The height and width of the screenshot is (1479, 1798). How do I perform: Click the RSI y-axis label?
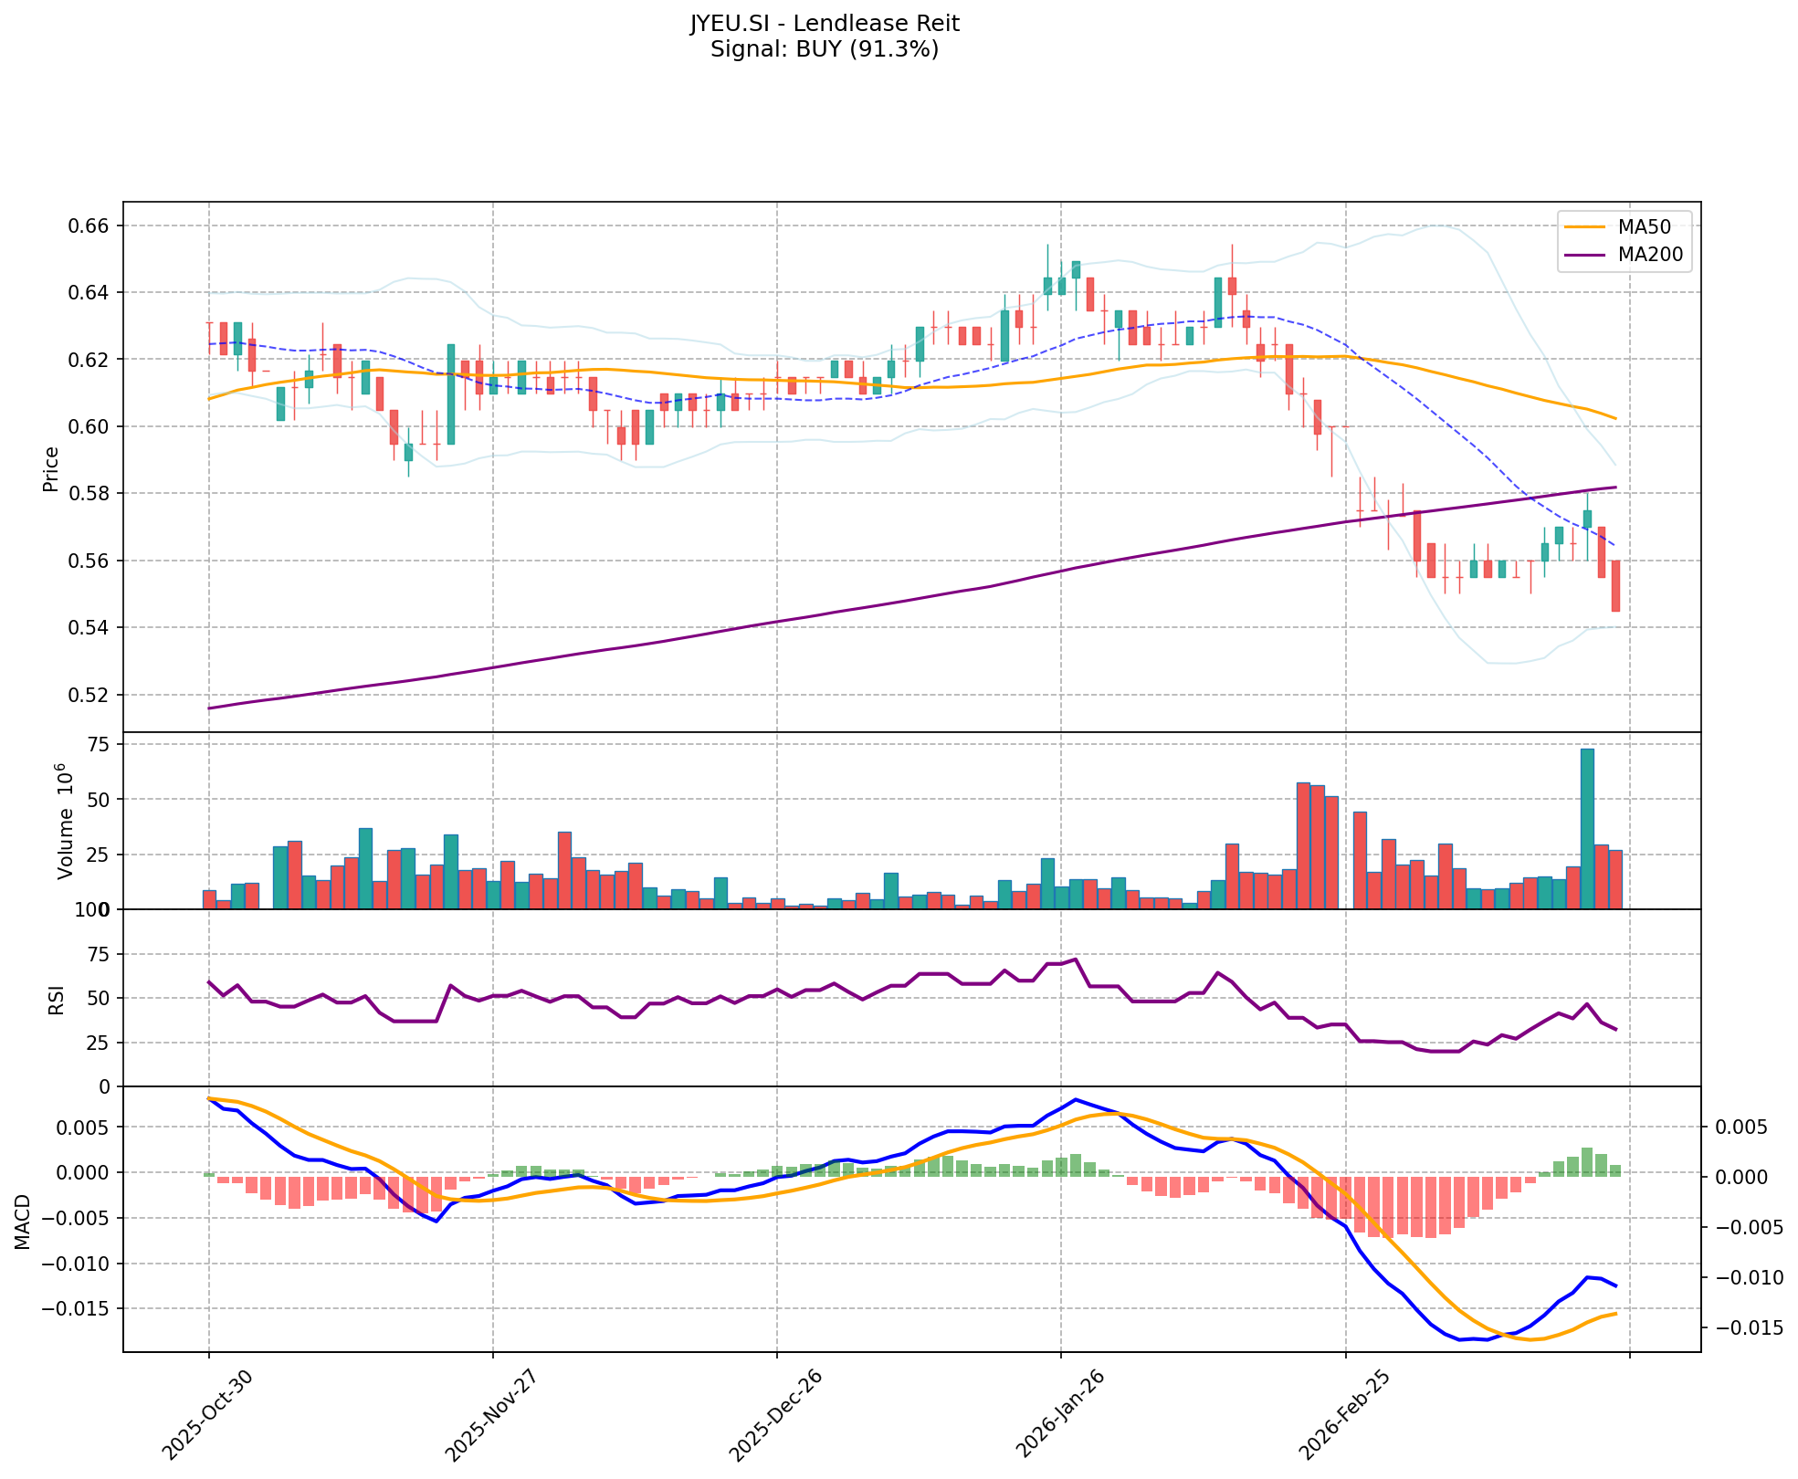(57, 999)
